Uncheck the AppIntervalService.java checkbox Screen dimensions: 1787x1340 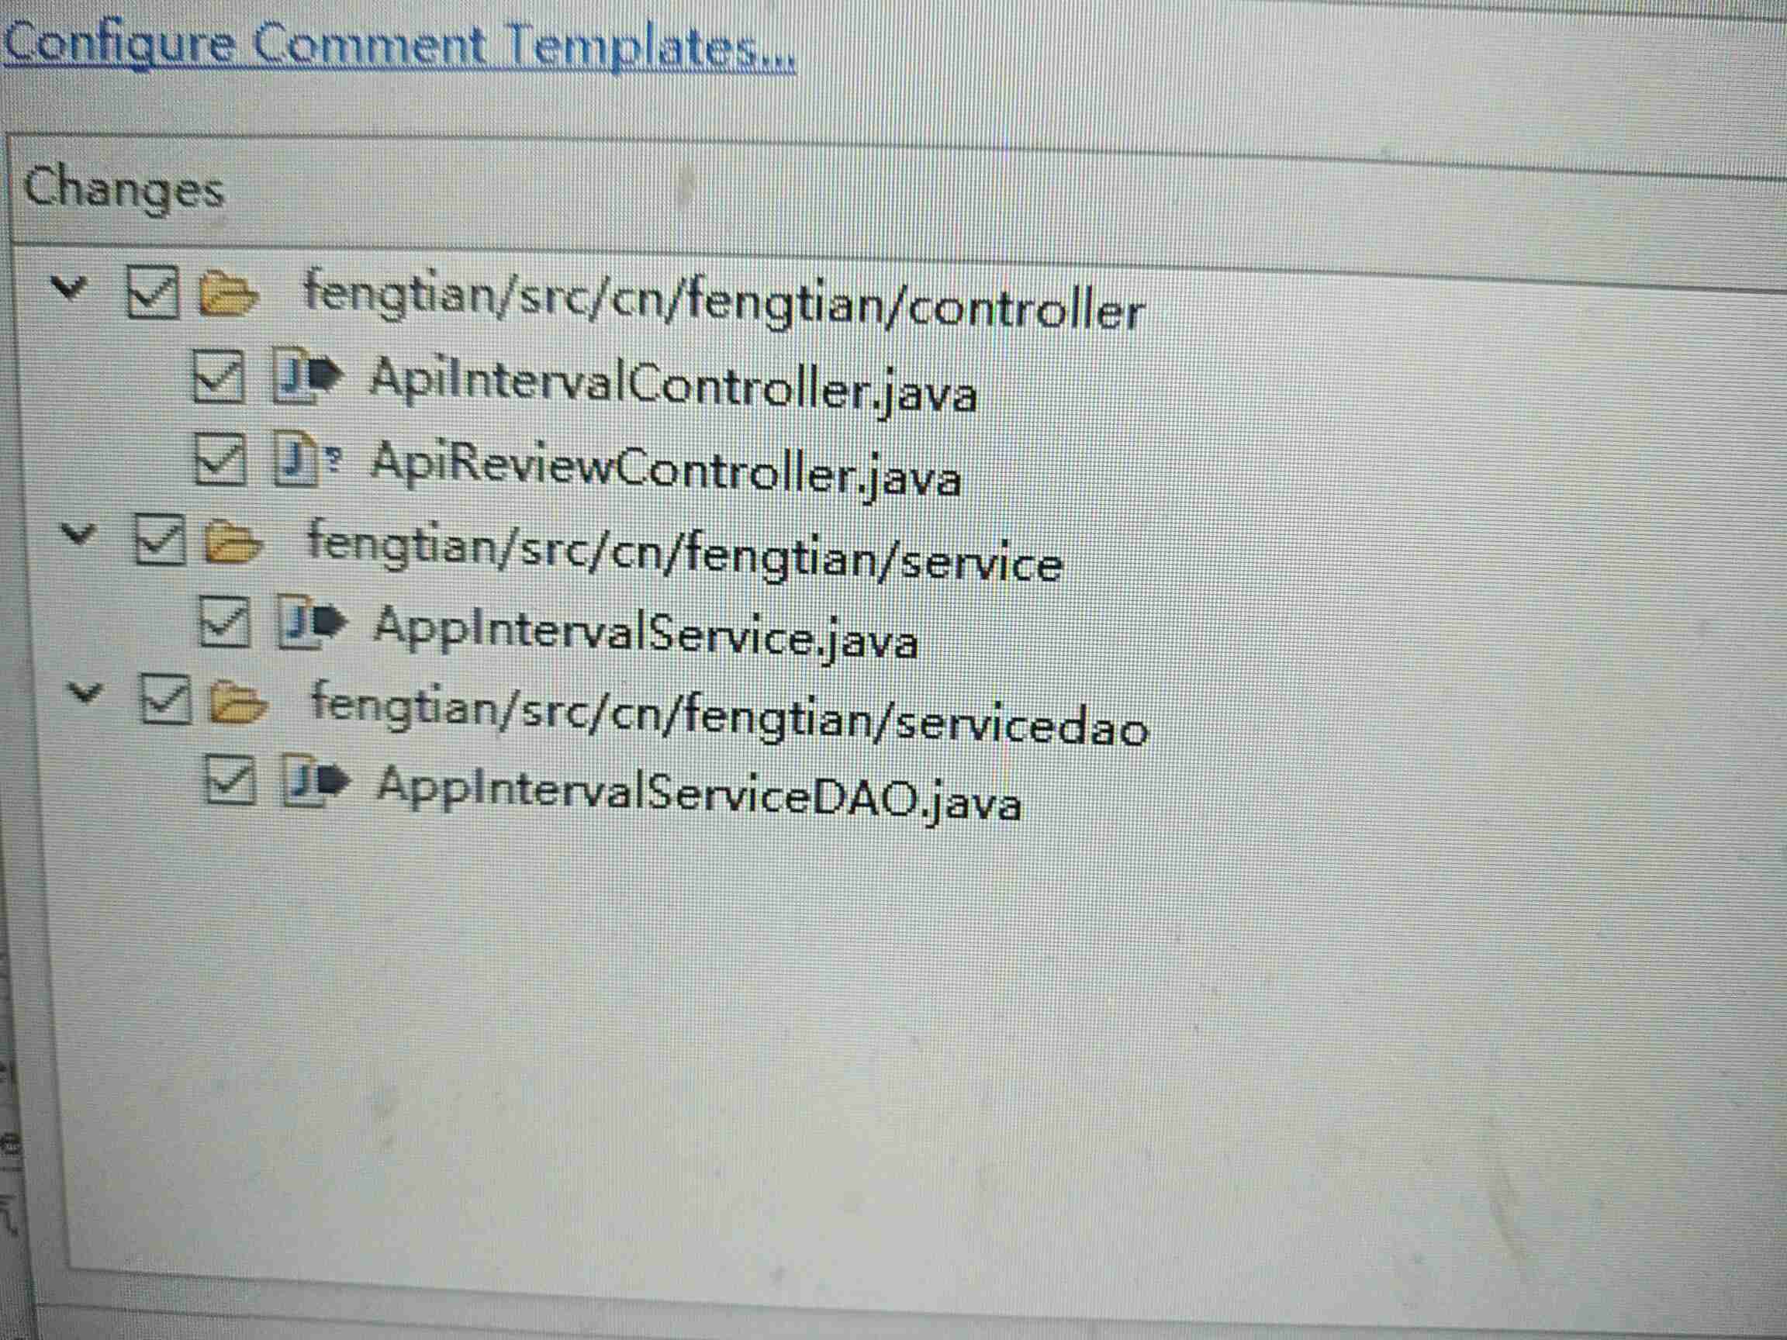click(224, 622)
